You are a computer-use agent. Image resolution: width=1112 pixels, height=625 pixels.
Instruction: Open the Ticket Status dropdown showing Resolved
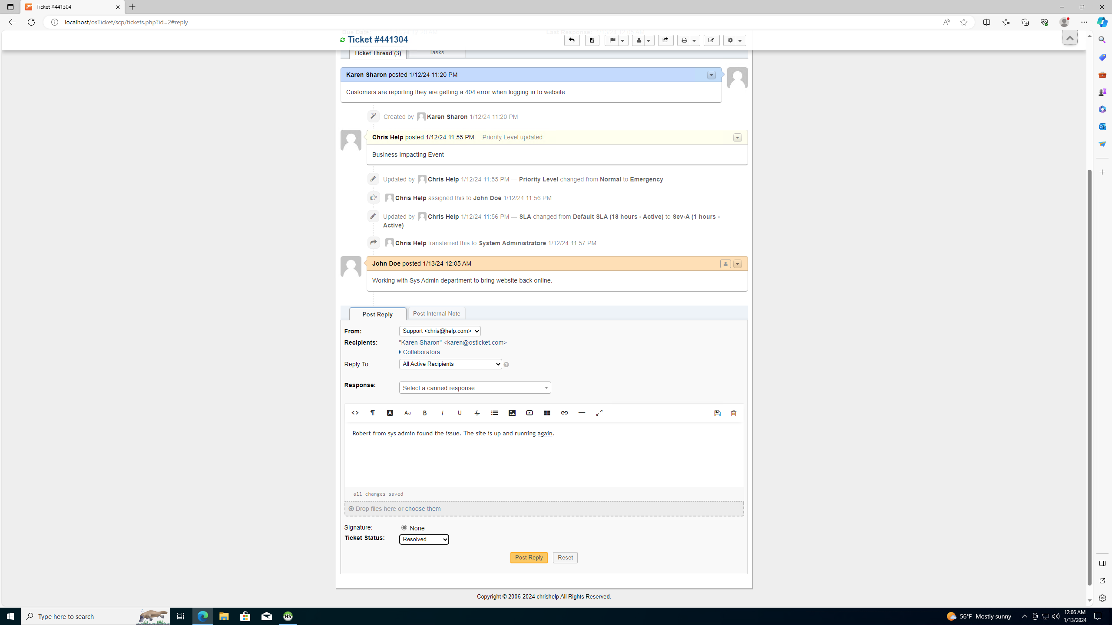tap(424, 539)
